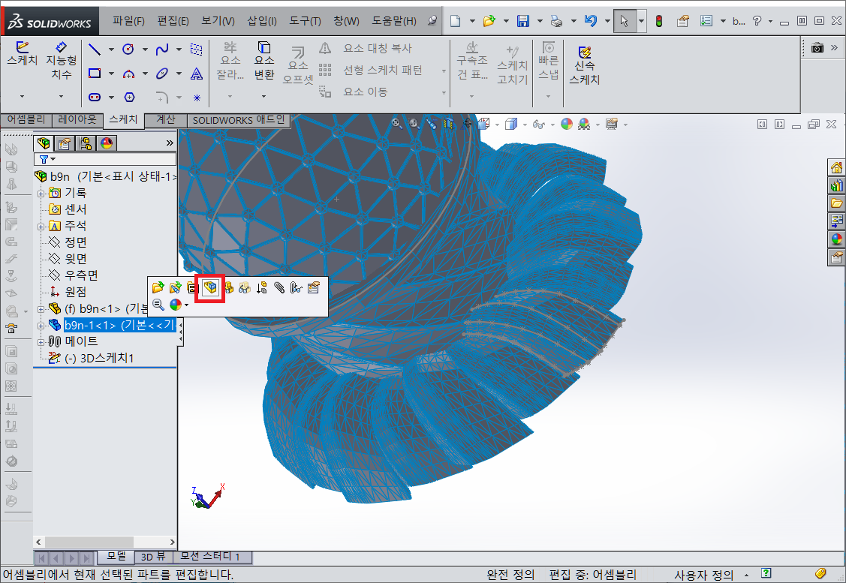The width and height of the screenshot is (846, 583).
Task: Select (-) 3D스케치1 in tree
Action: tap(91, 358)
